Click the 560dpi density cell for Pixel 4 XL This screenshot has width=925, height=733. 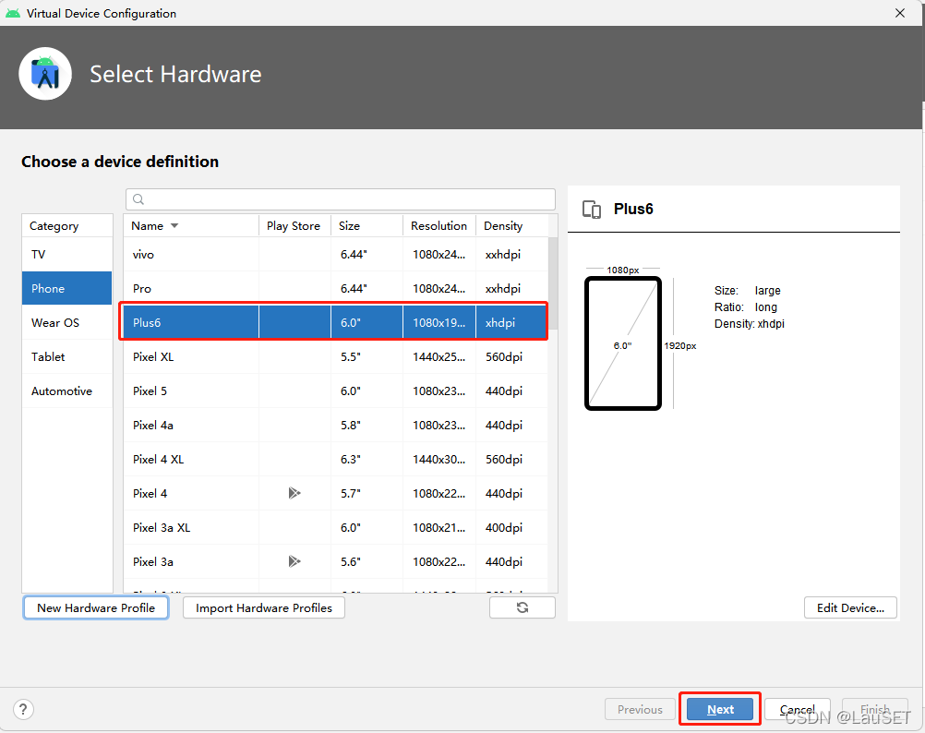pos(511,460)
